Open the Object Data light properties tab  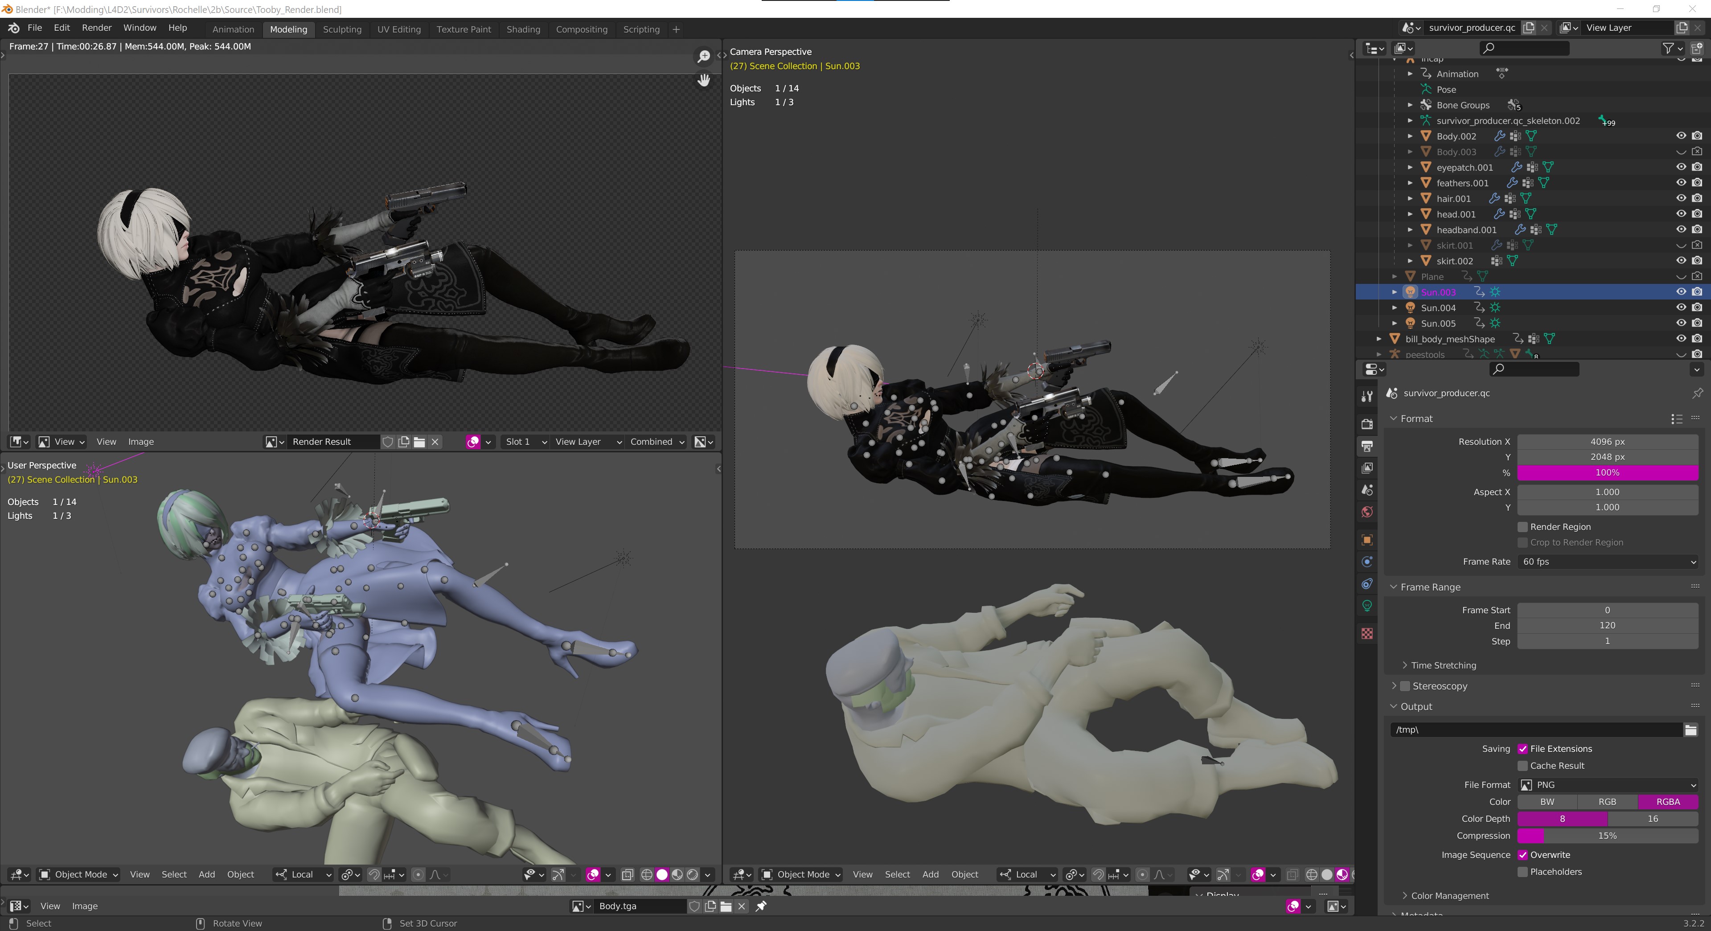1367,606
